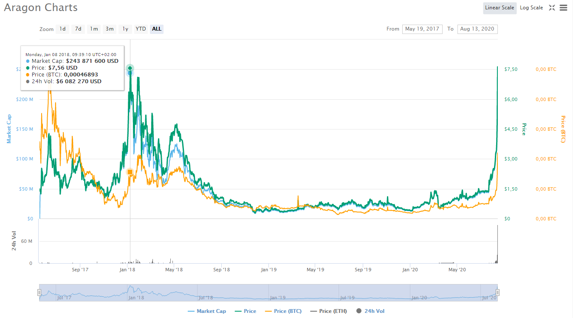Click the orange Price (BTC) data marker
The height and width of the screenshot is (318, 573).
[130, 172]
